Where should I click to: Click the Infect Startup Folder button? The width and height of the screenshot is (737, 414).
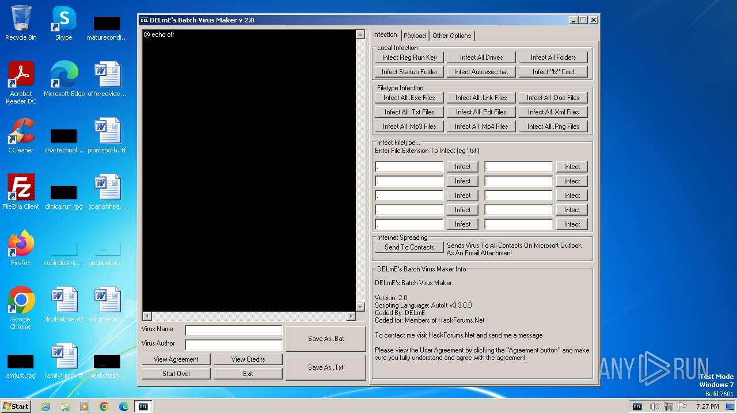click(409, 72)
